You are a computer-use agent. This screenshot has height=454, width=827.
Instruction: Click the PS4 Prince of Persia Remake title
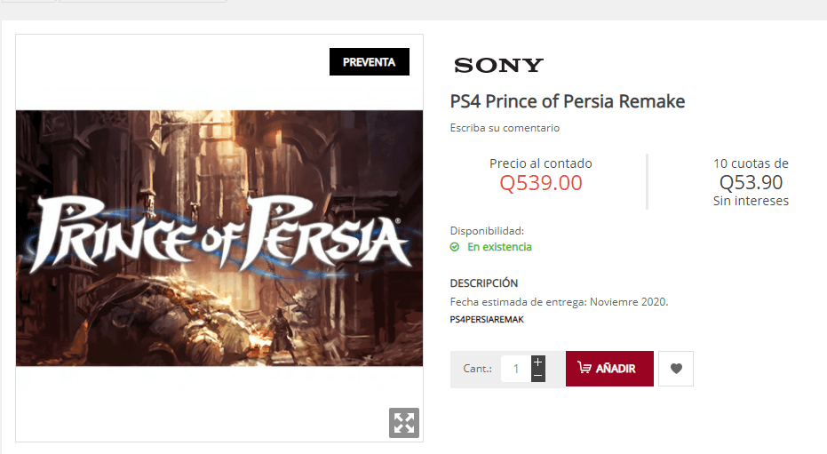tap(568, 101)
